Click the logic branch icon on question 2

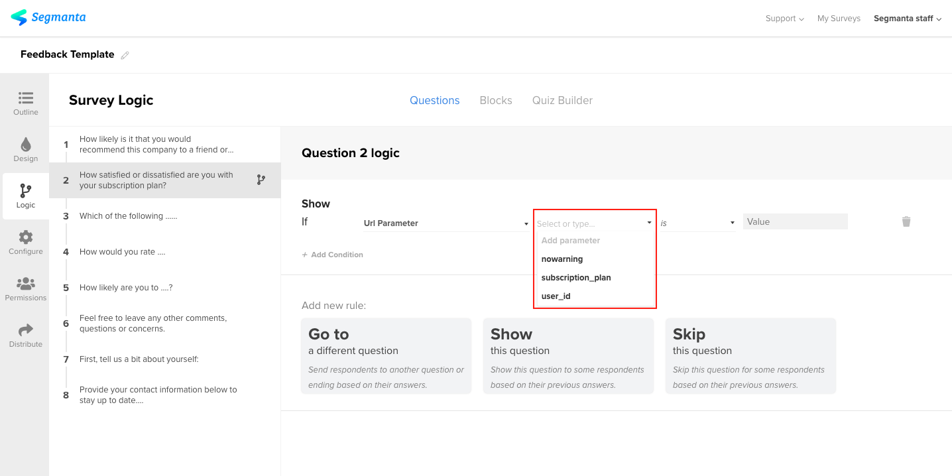(261, 180)
